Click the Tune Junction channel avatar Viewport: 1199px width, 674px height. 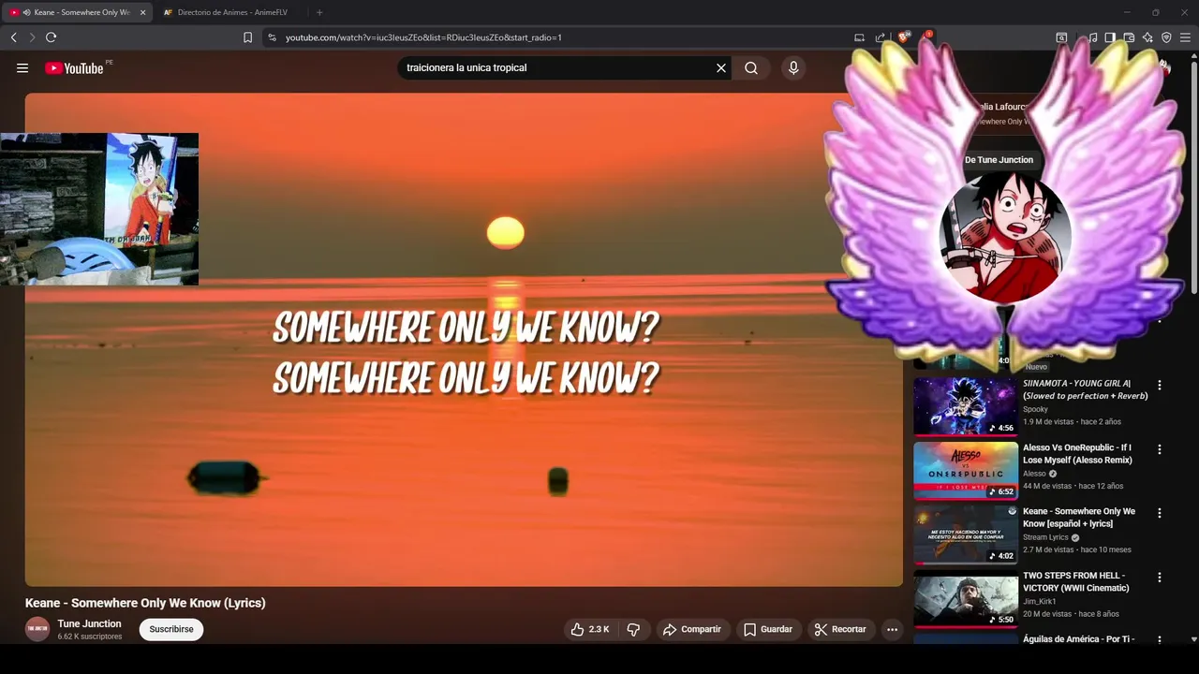coord(37,629)
